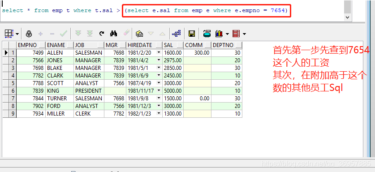Screen dimensions: 375x172
Task: Click the fetch next page icon
Action: point(78,34)
